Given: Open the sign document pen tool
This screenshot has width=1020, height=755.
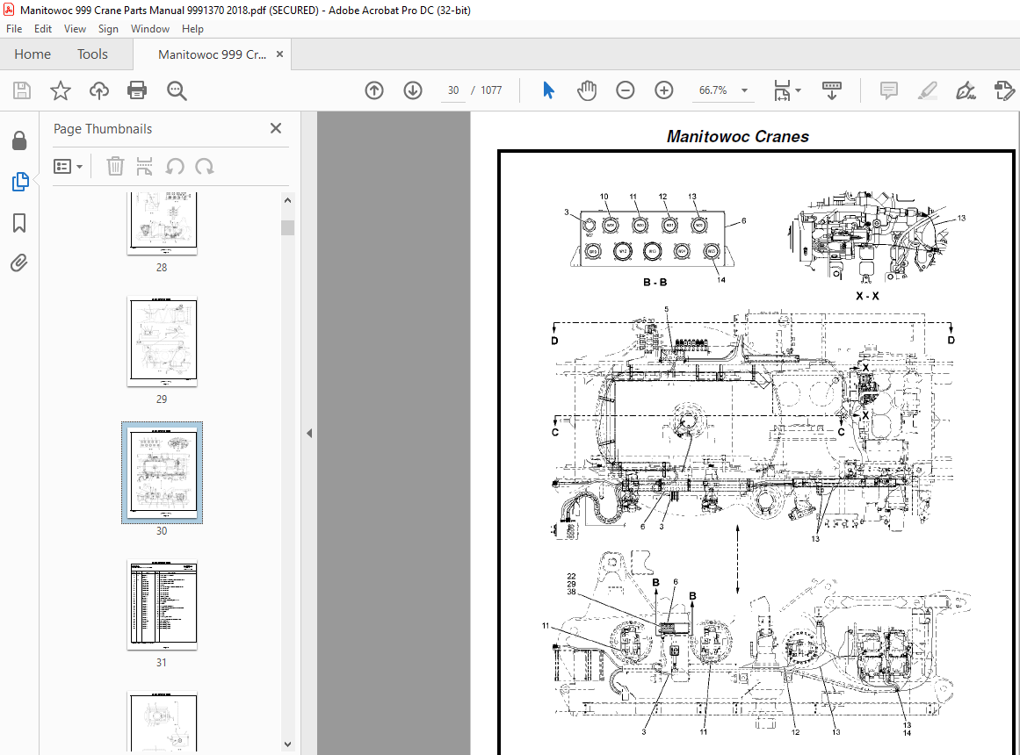Looking at the screenshot, I should tap(966, 90).
